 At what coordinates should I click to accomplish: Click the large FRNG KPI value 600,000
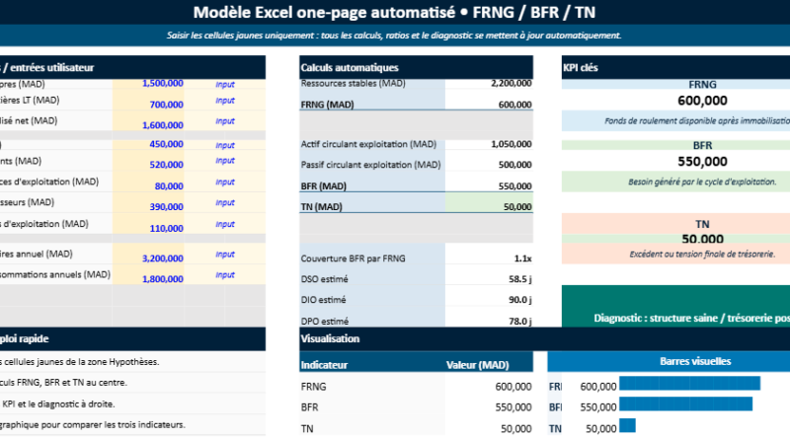click(x=702, y=101)
